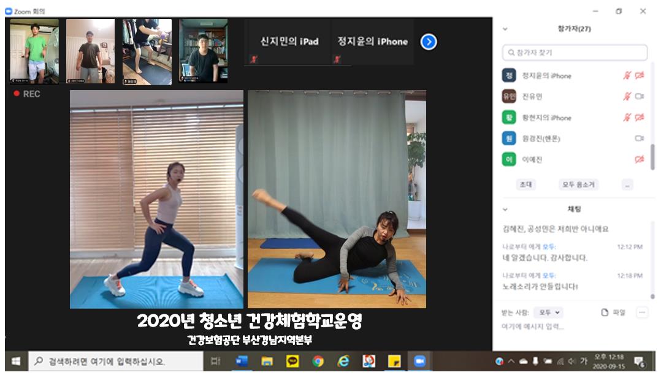
Task: Click the 참가자 찾기 search field
Action: pos(575,53)
